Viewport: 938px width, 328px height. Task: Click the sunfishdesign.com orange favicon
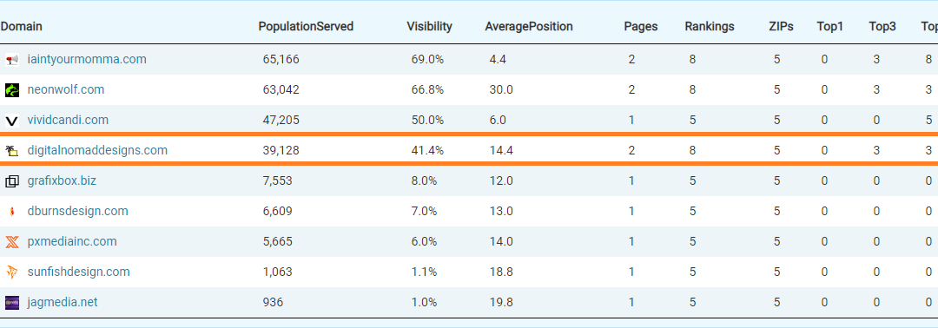(12, 272)
